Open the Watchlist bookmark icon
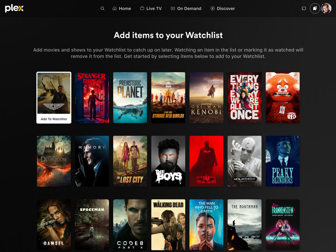Image resolution: width=336 pixels, height=252 pixels. click(315, 8)
